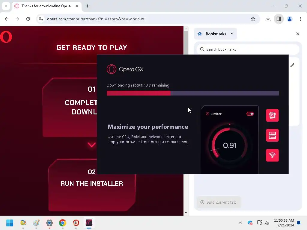Image resolution: width=307 pixels, height=230 pixels.
Task: Open Settings gear from the taskbar
Action: pyautogui.click(x=49, y=223)
